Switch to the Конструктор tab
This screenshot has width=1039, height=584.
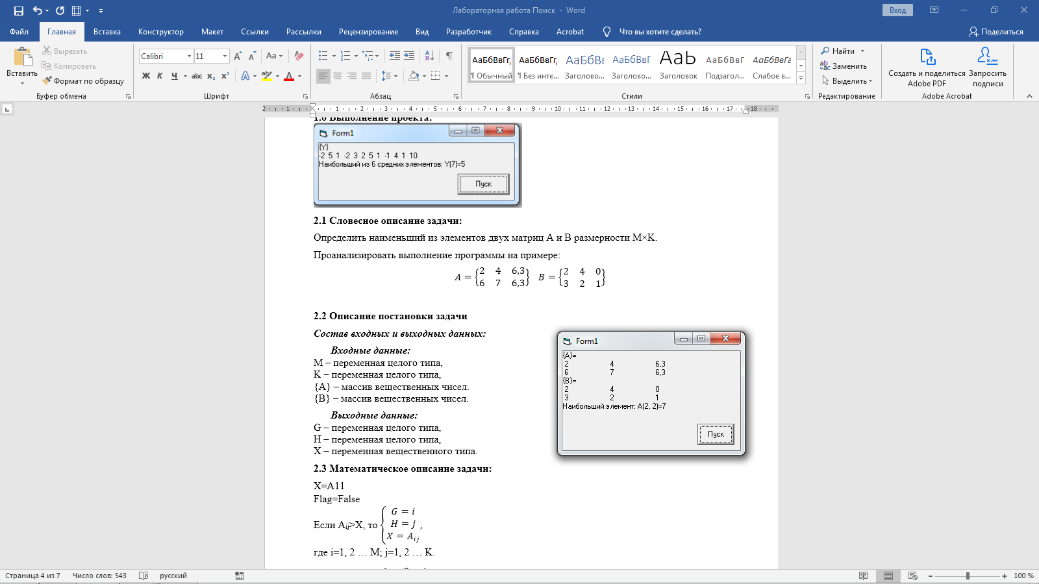(160, 32)
